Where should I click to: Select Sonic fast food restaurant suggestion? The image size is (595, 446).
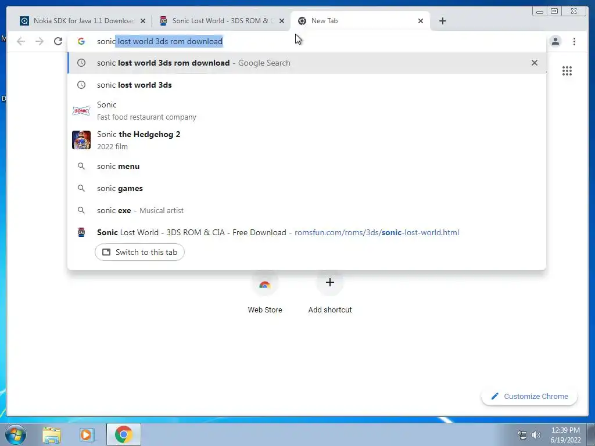pos(307,111)
